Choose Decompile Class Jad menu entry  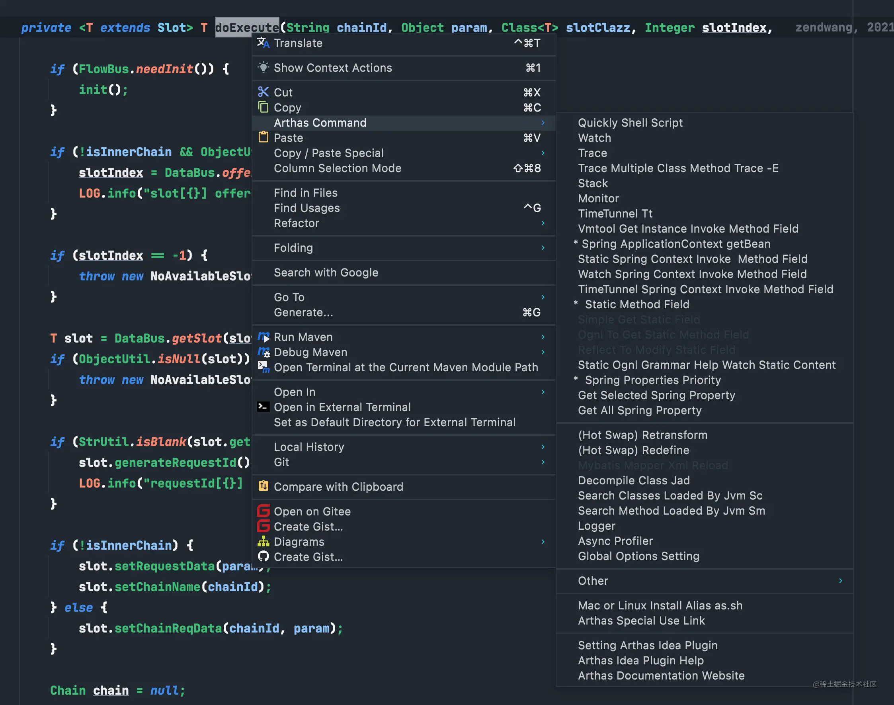coord(633,480)
